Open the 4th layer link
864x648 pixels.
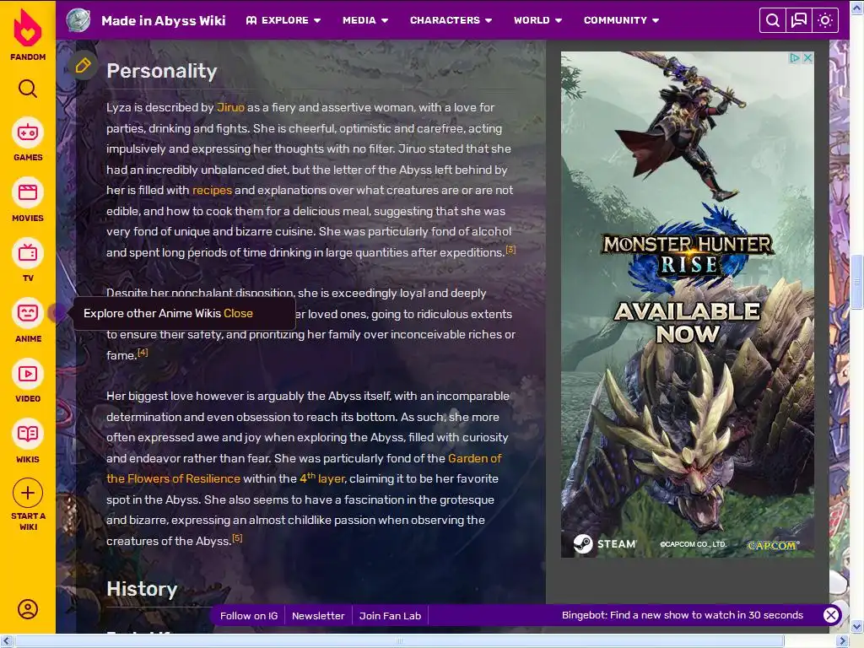click(x=322, y=478)
